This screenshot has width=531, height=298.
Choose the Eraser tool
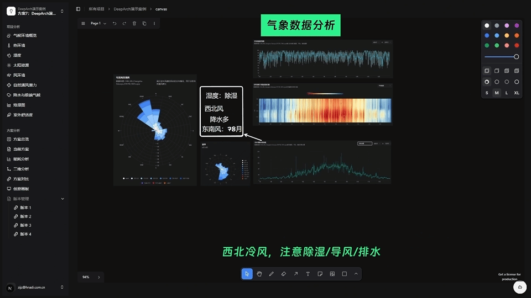point(284,274)
